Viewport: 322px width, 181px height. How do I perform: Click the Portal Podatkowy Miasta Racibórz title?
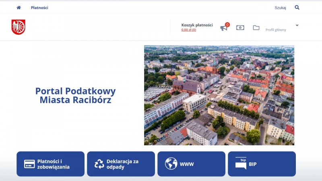(x=75, y=95)
